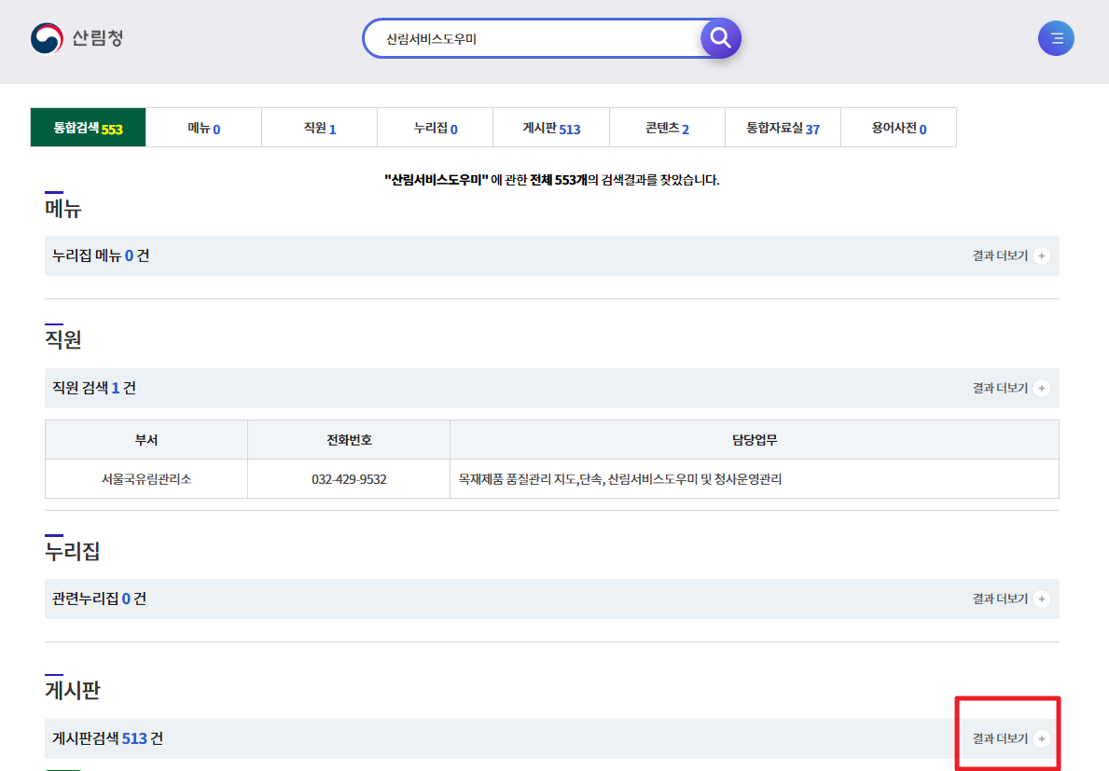Select the 메뉴 0 tab

pos(203,127)
